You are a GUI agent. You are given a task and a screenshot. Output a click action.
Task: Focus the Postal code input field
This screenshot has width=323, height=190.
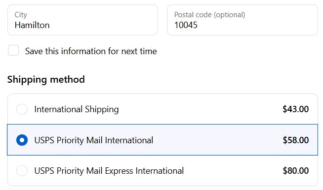(242, 20)
